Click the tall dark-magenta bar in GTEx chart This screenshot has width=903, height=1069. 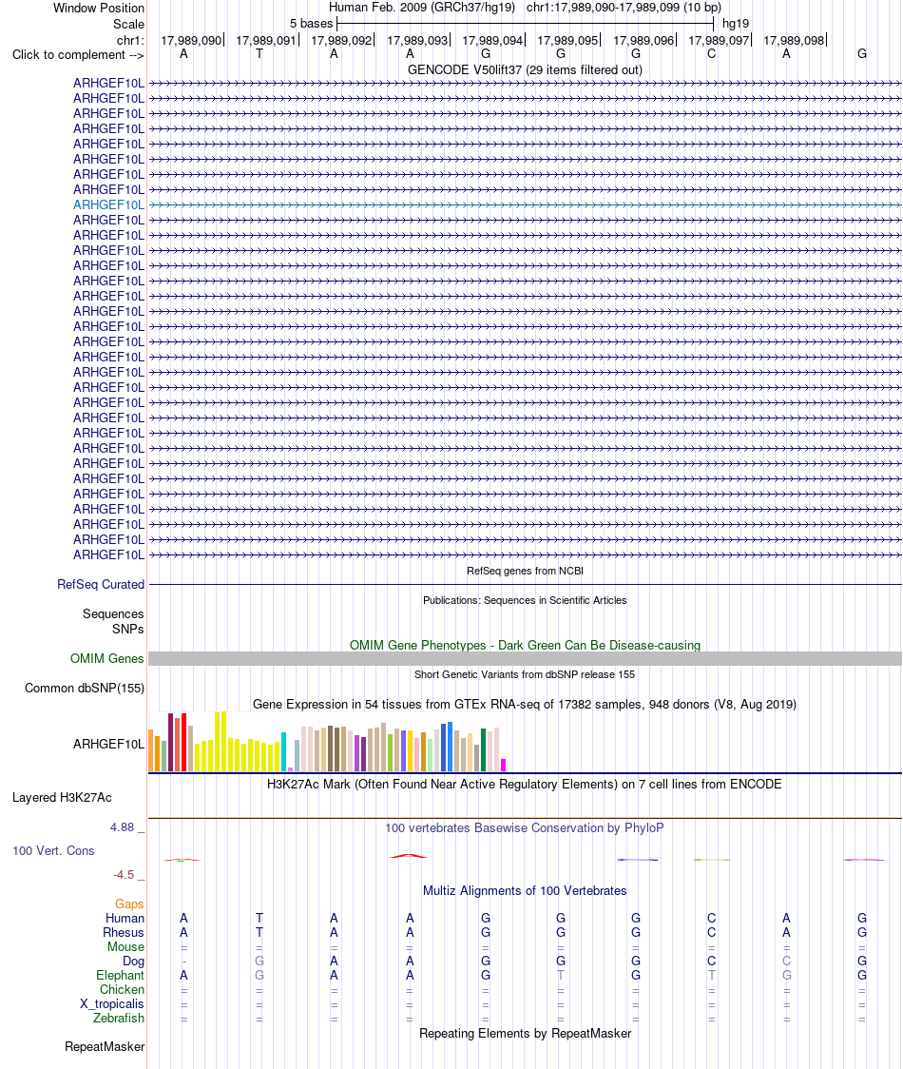click(x=171, y=743)
